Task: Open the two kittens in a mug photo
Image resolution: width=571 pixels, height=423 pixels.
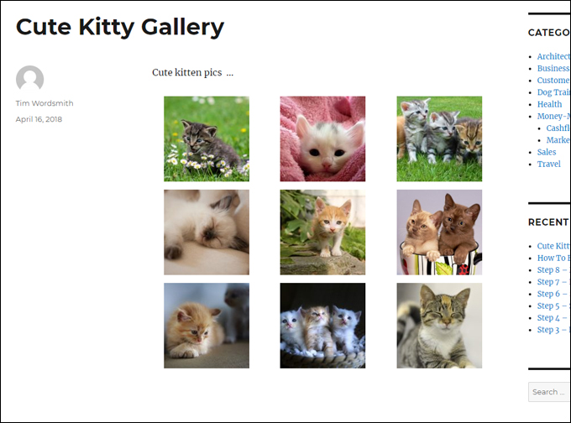Action: (x=439, y=232)
